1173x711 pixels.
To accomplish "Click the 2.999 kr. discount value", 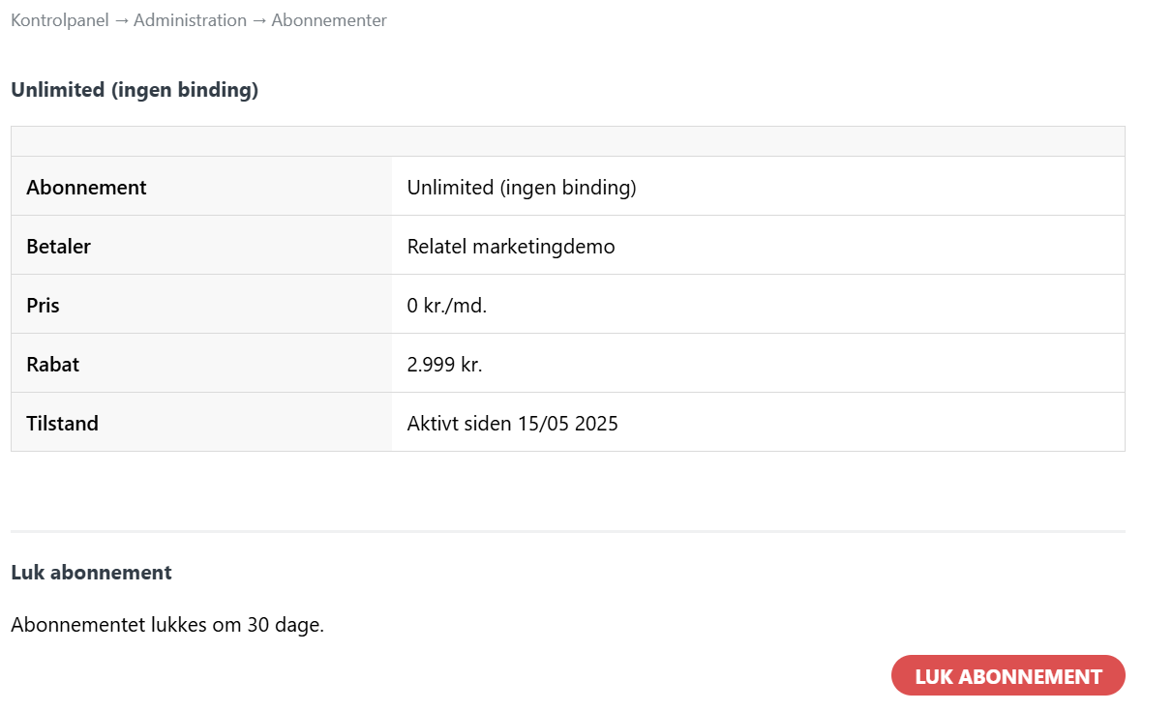I will coord(444,365).
